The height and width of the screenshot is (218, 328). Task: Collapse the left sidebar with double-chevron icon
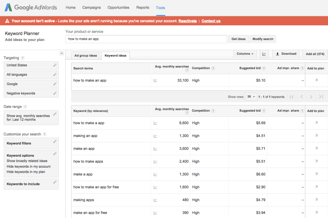[x=61, y=54]
